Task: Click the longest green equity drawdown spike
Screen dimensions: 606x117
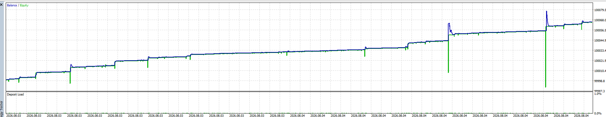Action: 545,59
